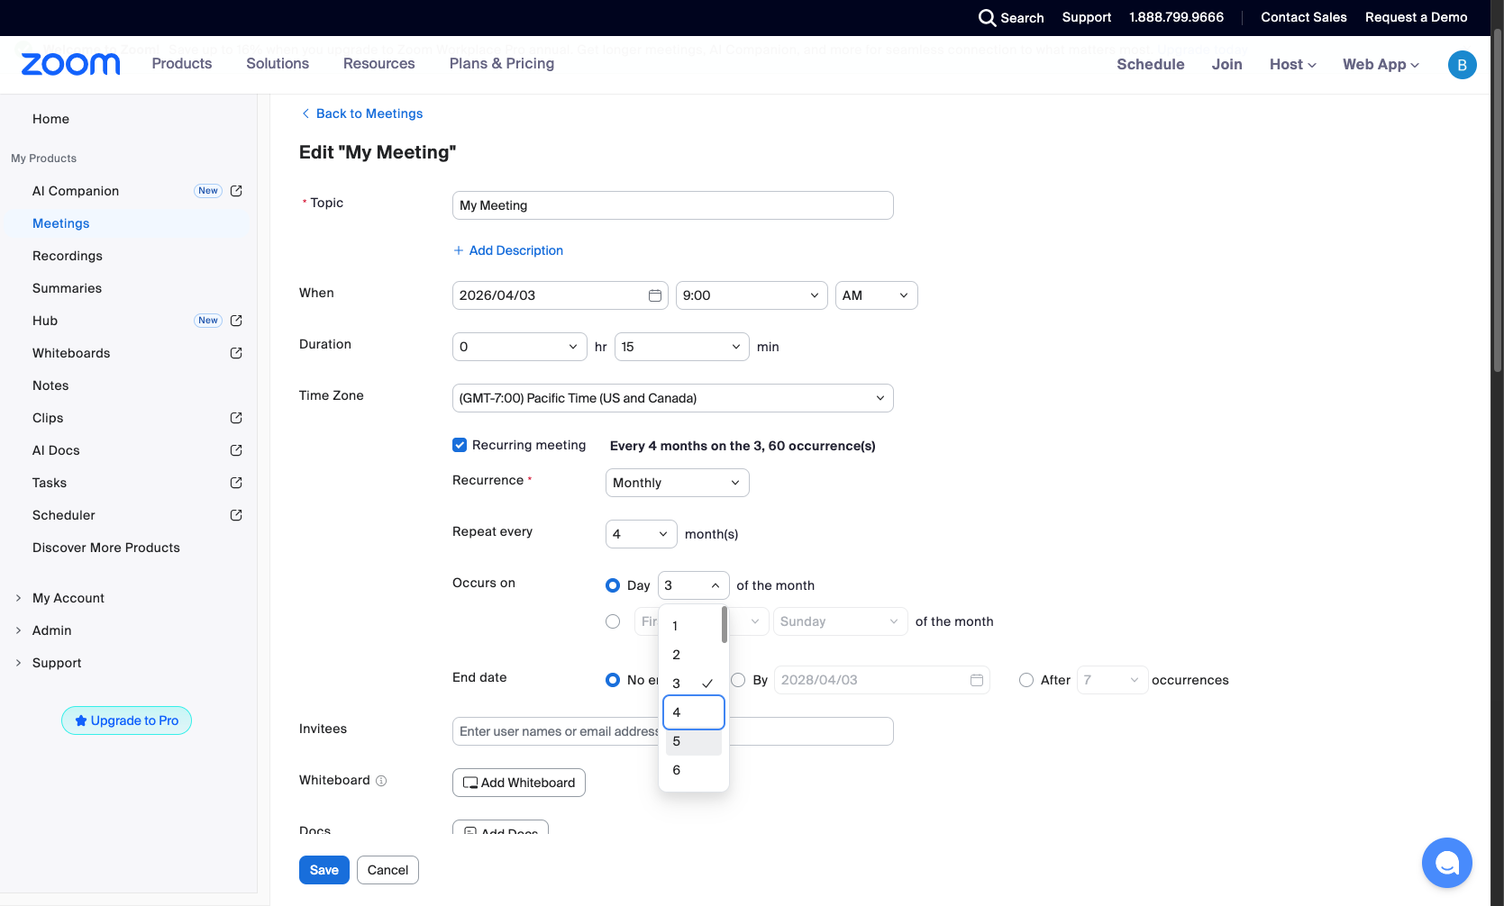The image size is (1504, 906).
Task: Click the page vertical scrollbar
Action: point(1498,198)
